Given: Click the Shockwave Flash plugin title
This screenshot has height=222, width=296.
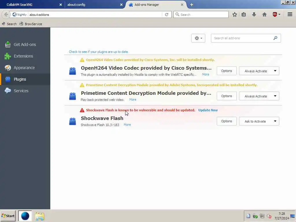Looking at the screenshot, I should [x=102, y=118].
